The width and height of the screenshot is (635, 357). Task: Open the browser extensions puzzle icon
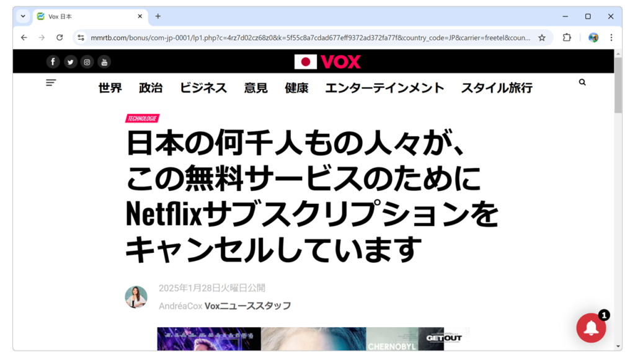(x=567, y=38)
